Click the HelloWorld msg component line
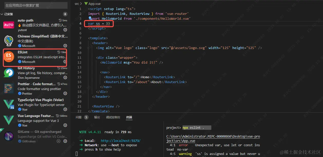Image resolution: width=323 pixels, height=157 pixels. click(x=132, y=62)
